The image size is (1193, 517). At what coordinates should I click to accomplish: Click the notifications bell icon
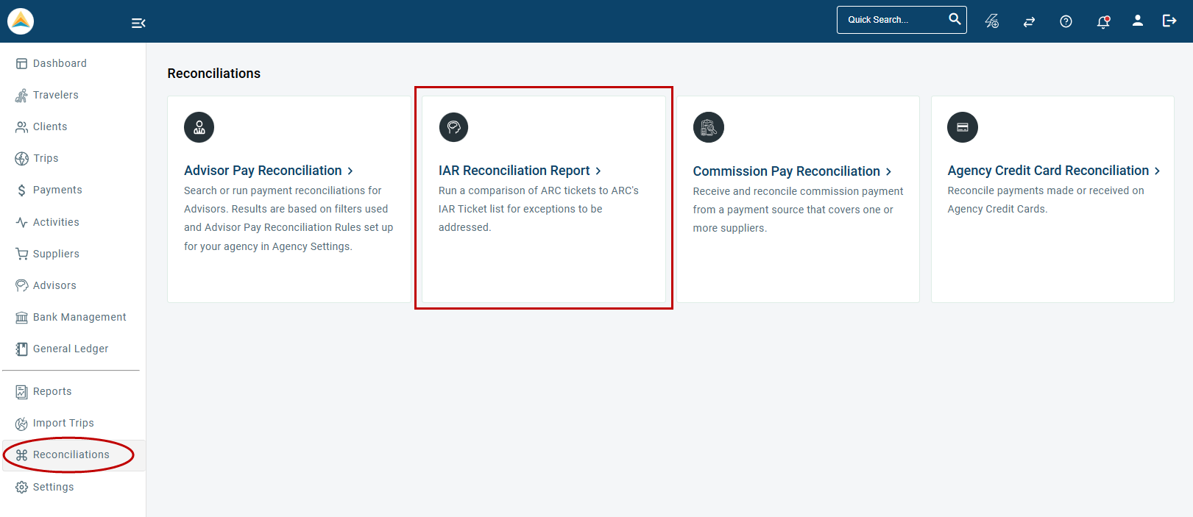click(x=1102, y=21)
